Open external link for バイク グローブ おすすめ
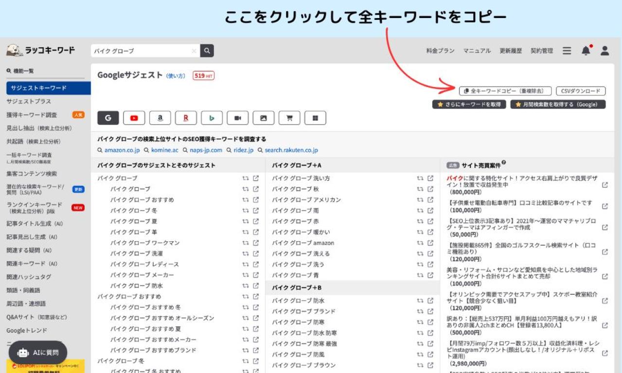This screenshot has width=622, height=373. pos(256,199)
